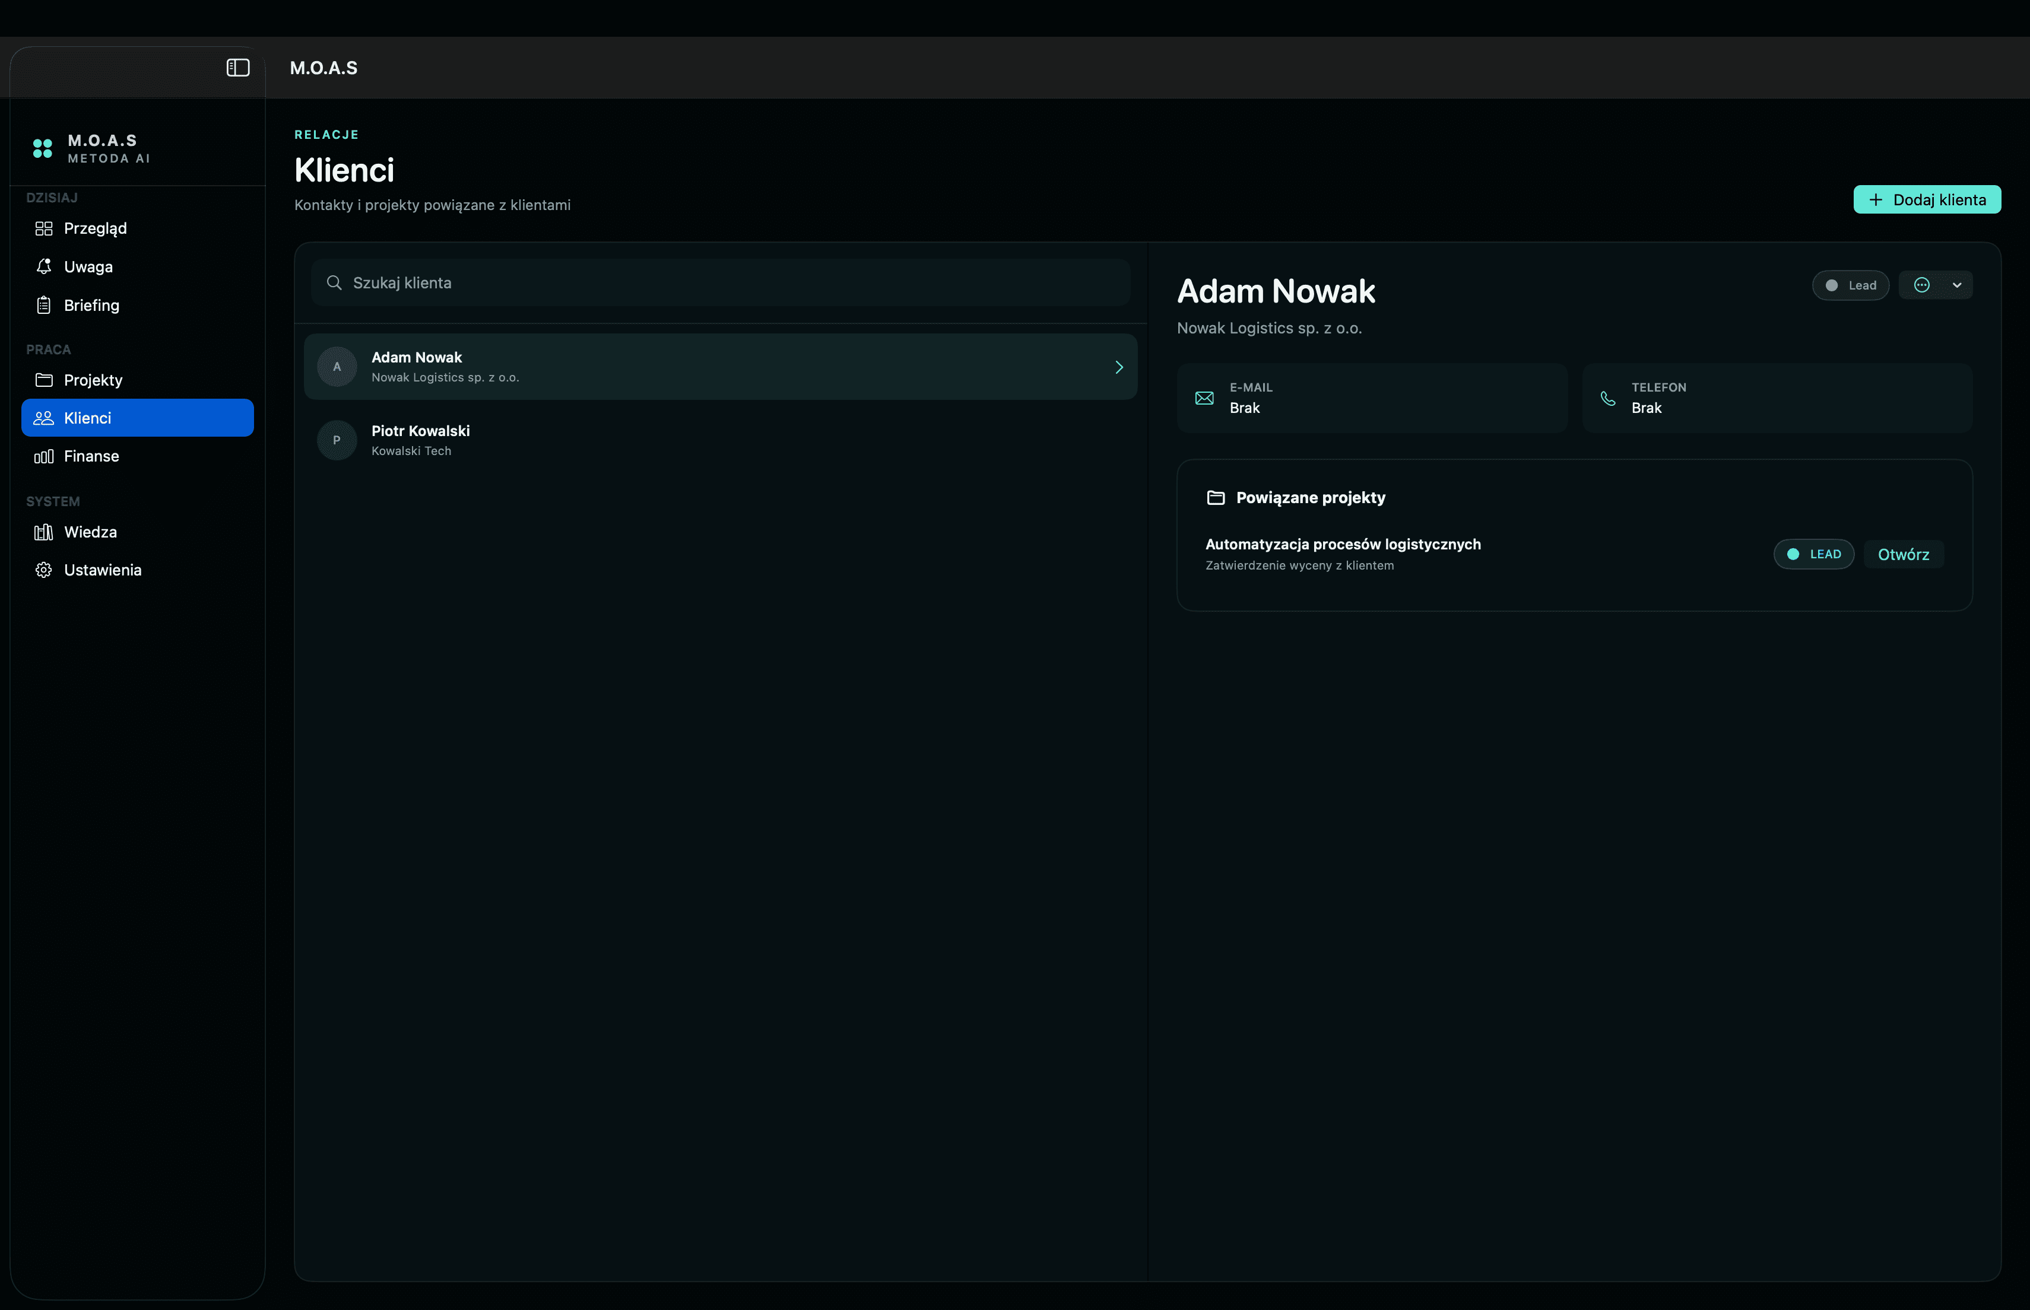Click the Dodaj klienta button
This screenshot has height=1310, width=2030.
[x=1927, y=200]
